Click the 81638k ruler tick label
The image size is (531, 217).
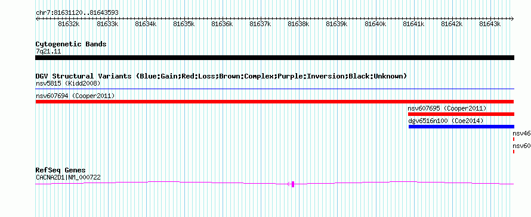coord(298,24)
